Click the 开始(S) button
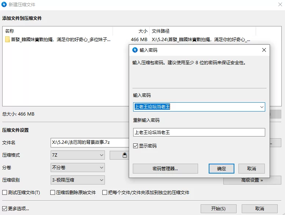 [x=218, y=209]
